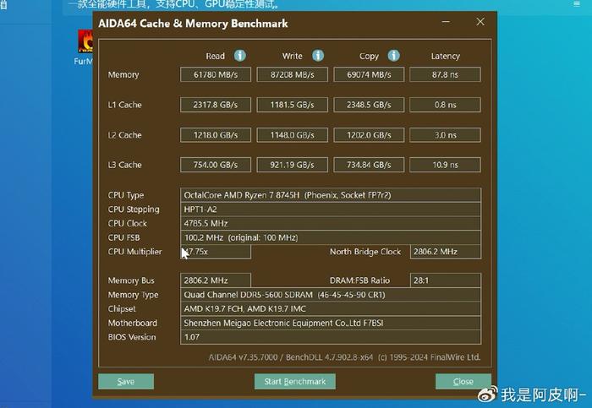Screen dimensions: 592x408
Task: Click the AIDA64 Cache & Memory Benchmark title
Action: coord(193,24)
